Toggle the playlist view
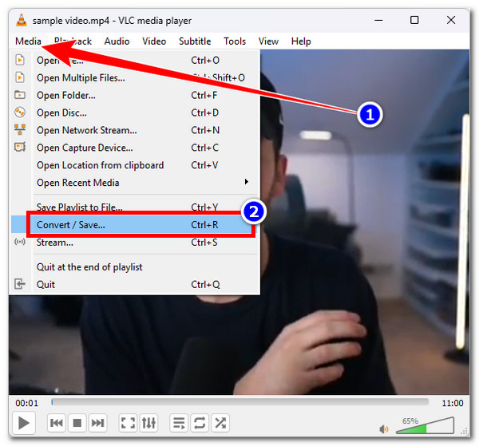 tap(179, 423)
